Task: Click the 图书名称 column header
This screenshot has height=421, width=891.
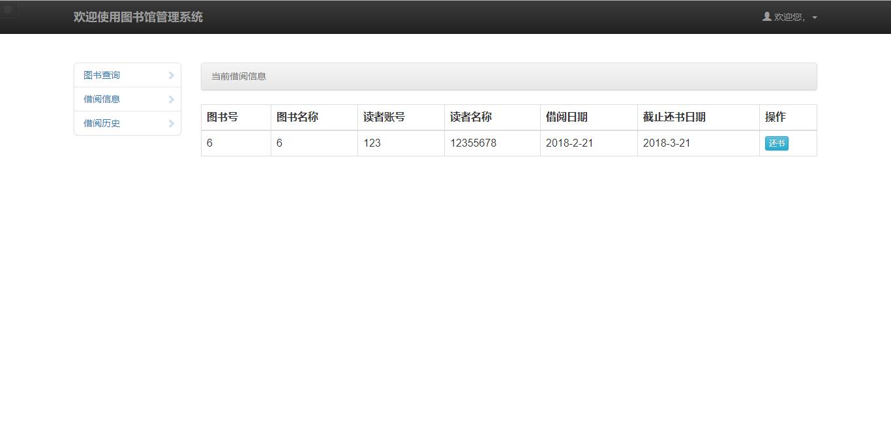Action: tap(314, 117)
